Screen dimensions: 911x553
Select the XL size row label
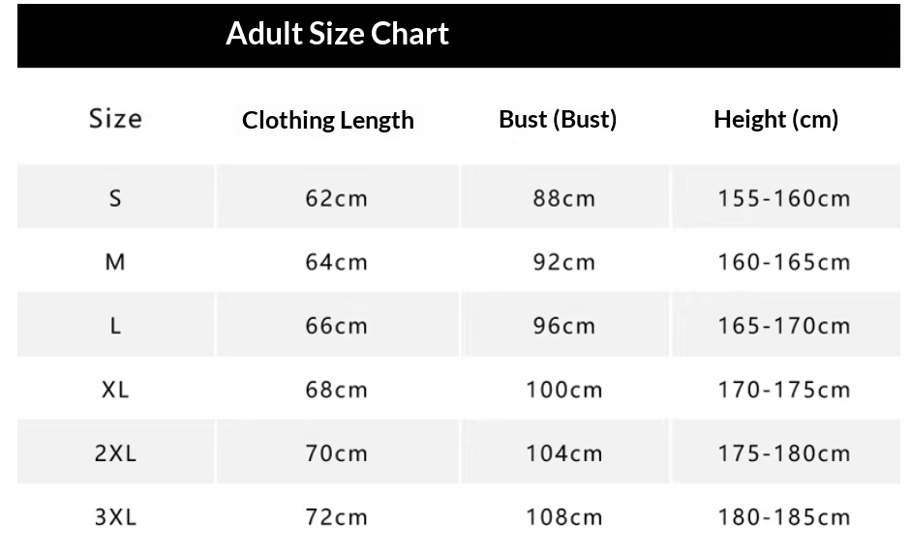115,390
